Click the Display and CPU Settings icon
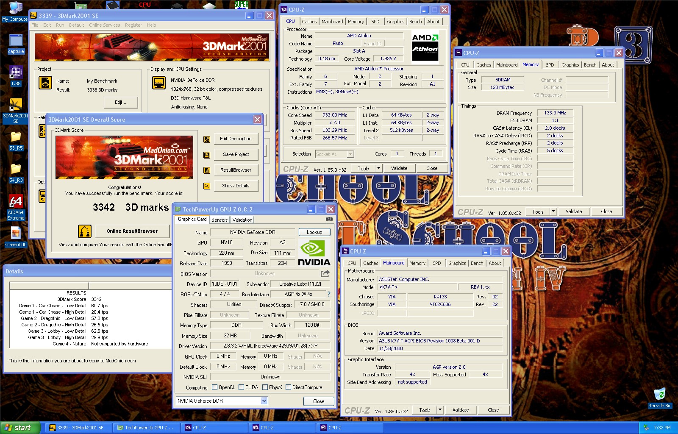Screen dimensions: 678x434 click(159, 83)
